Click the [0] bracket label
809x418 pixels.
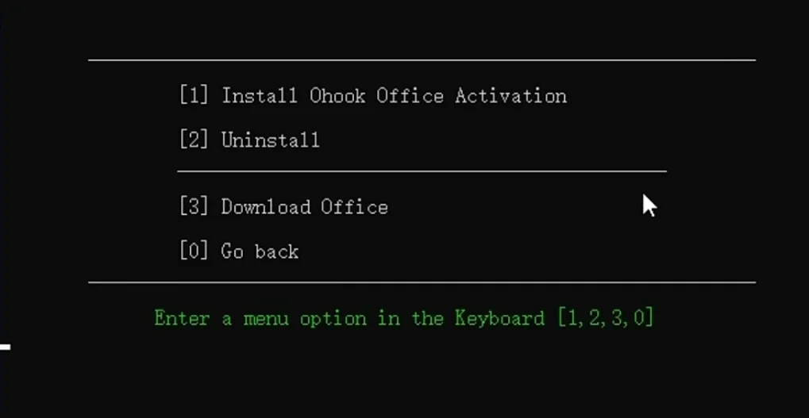pos(194,252)
